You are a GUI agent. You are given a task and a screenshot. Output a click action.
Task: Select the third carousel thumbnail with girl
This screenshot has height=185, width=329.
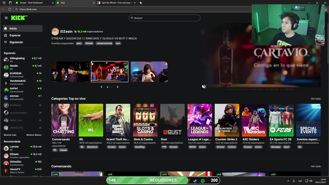coord(149,72)
